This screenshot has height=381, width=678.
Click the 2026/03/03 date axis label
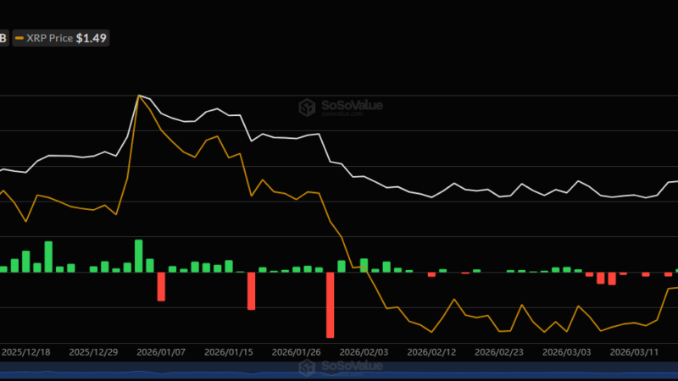pyautogui.click(x=566, y=352)
